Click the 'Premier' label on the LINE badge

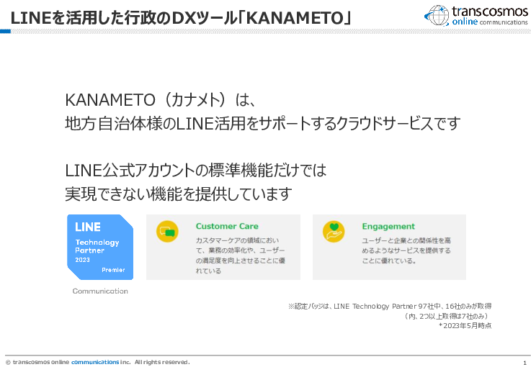(113, 270)
